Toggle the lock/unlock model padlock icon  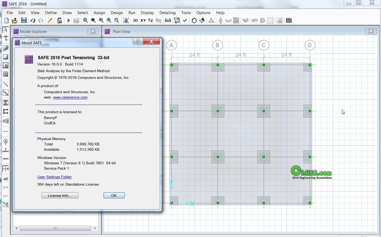coord(59,21)
